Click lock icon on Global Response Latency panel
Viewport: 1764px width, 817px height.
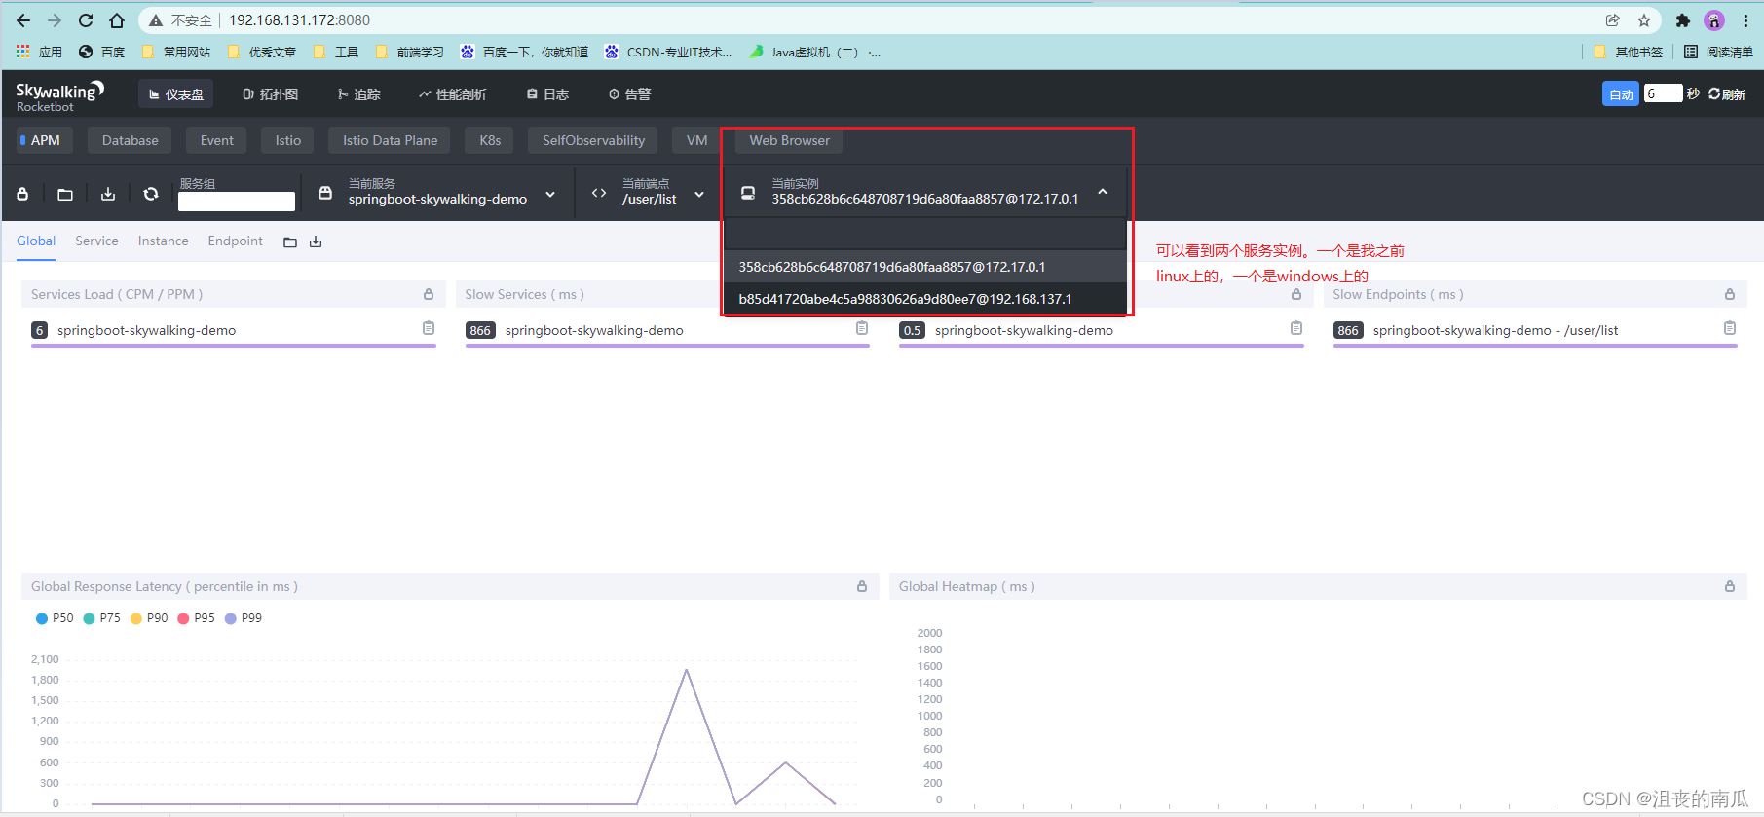[862, 586]
